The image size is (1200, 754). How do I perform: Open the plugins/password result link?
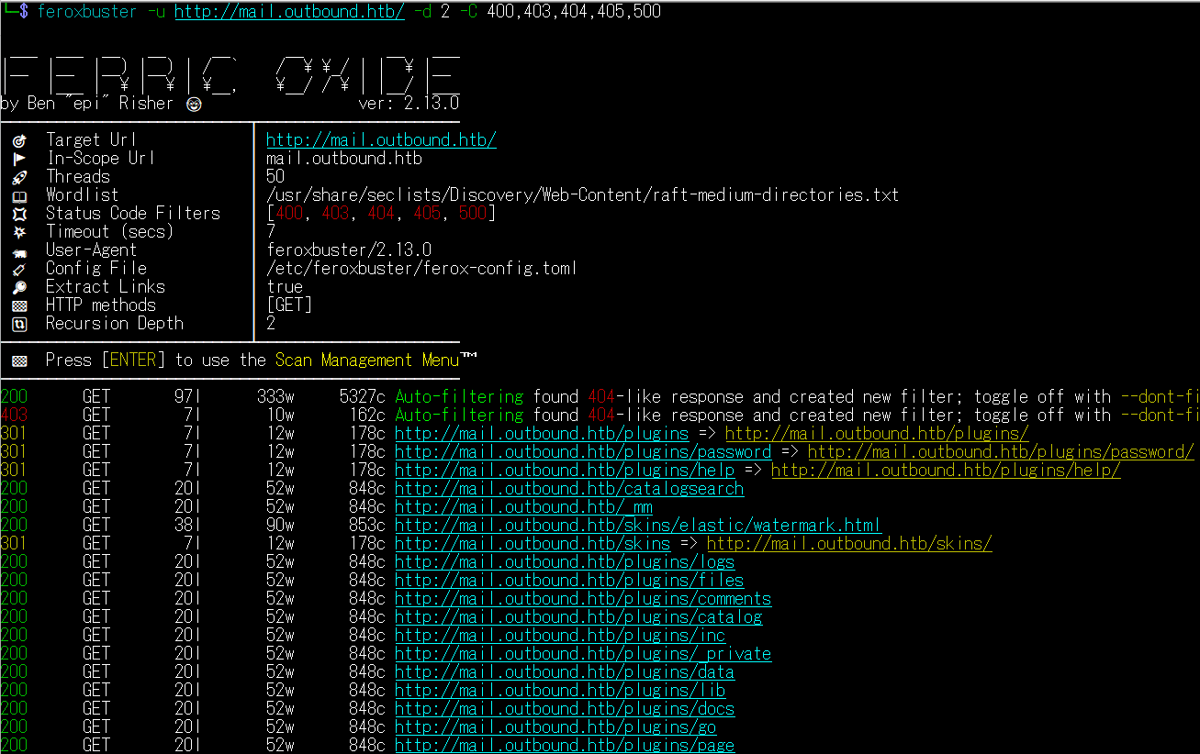[x=583, y=452]
